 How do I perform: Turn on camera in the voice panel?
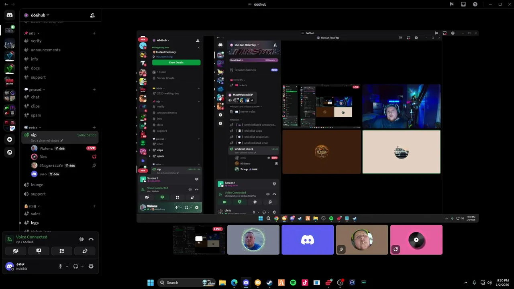tap(16, 251)
